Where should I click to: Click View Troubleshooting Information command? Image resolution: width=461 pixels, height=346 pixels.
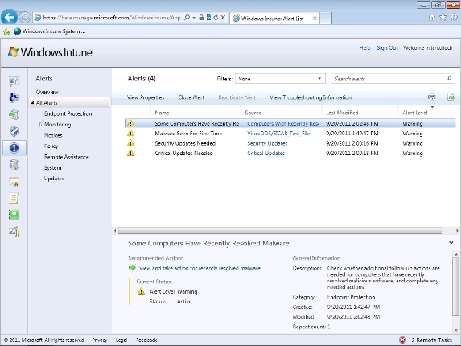tap(311, 97)
